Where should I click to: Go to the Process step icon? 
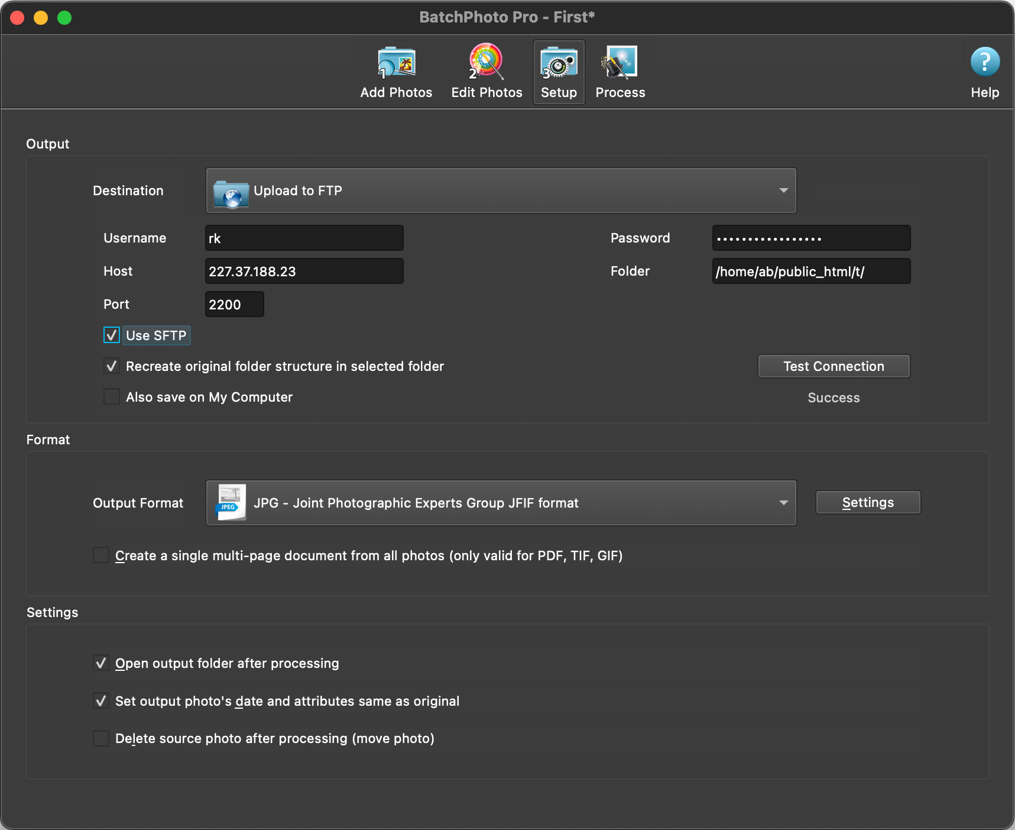620,63
